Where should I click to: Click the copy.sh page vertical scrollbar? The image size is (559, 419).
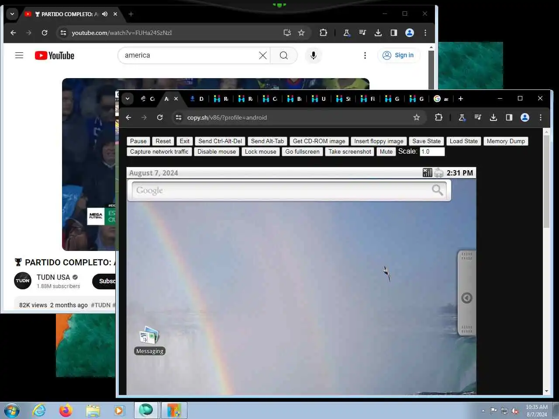click(546, 181)
